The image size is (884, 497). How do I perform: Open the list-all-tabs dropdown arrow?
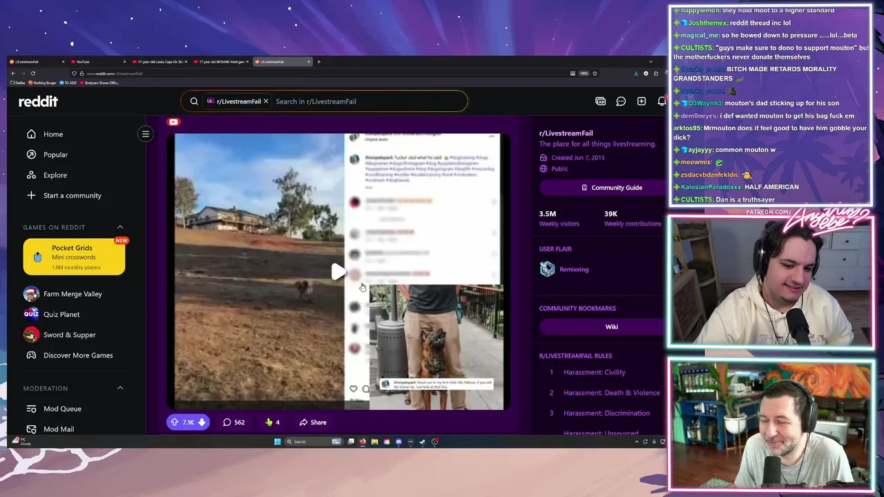coord(651,62)
